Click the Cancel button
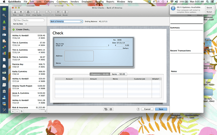Viewport: 217px width, 135px height. click(147, 109)
